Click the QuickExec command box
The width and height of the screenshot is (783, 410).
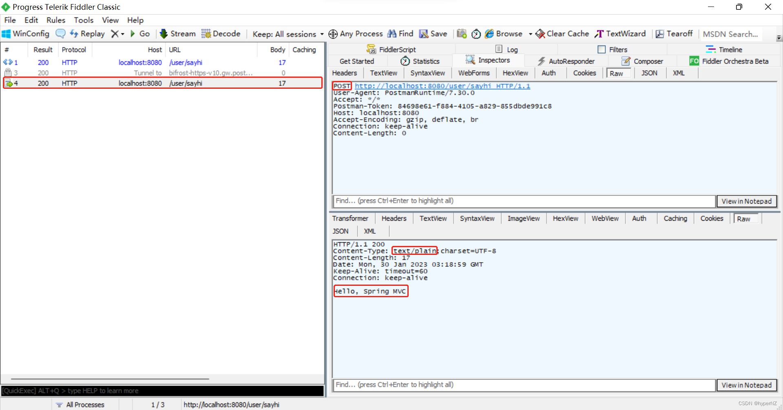click(162, 391)
